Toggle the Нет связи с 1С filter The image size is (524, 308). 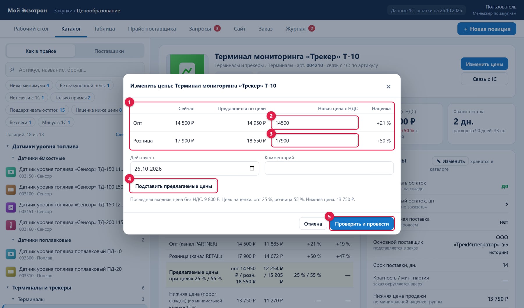point(27,98)
